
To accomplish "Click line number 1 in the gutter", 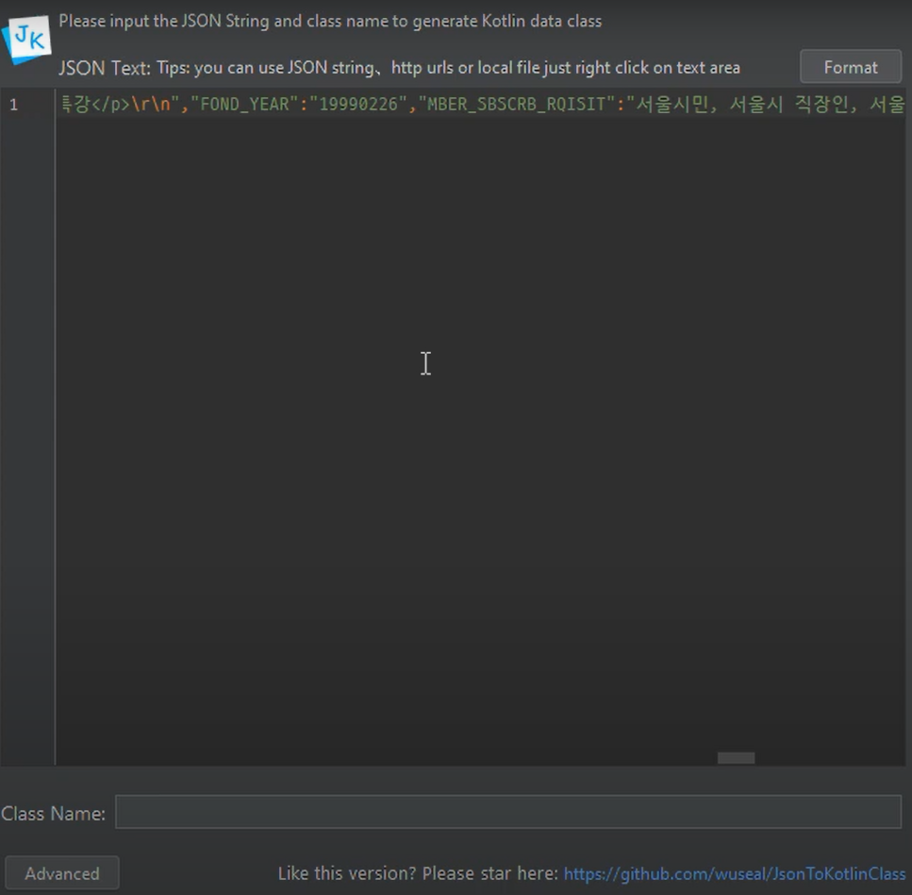I will click(x=14, y=105).
